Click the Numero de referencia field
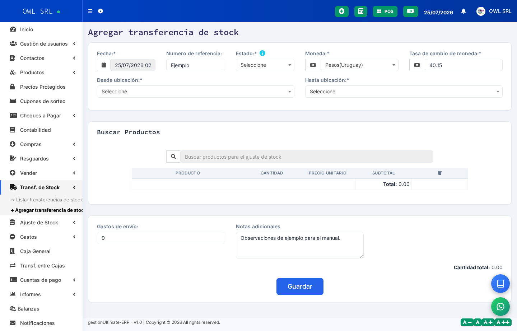Image resolution: width=517 pixels, height=331 pixels. pos(196,65)
